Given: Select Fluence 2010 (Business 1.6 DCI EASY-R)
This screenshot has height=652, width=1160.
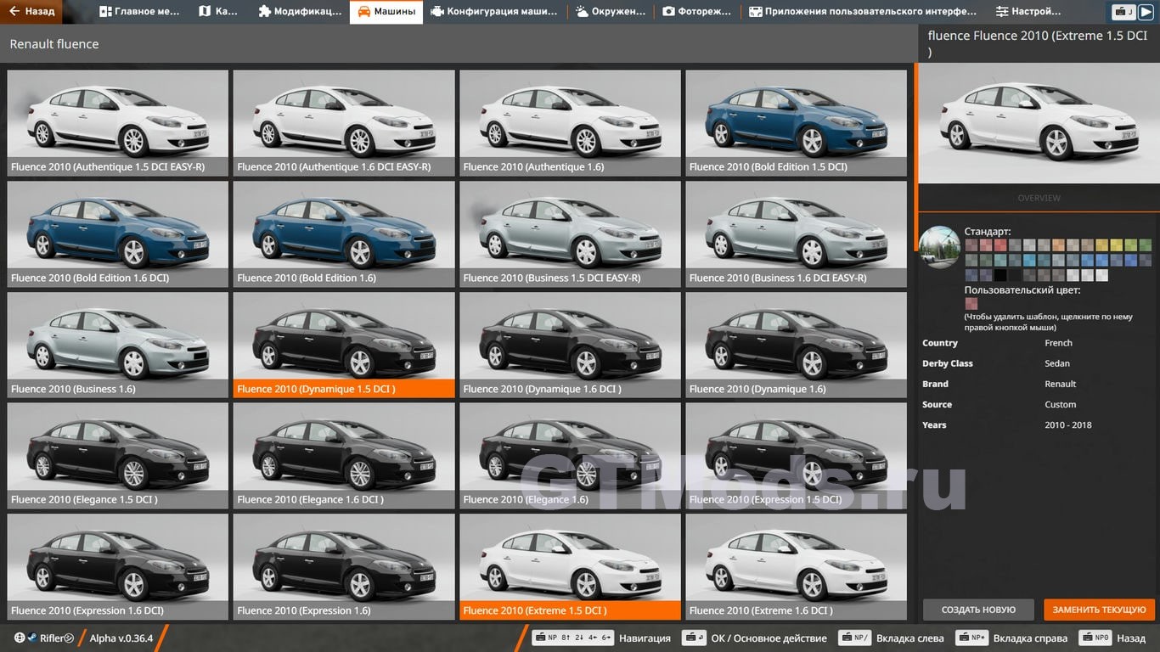Looking at the screenshot, I should click(796, 234).
